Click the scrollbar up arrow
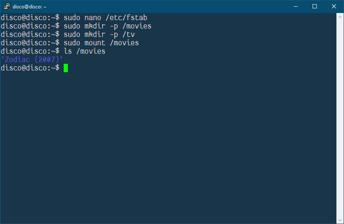344x224 pixels. pos(340,17)
